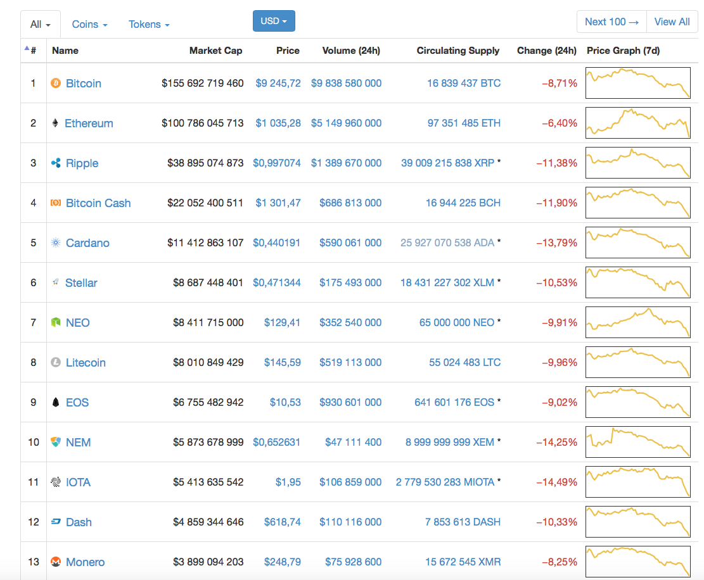Open the Ripple coin page link
704x580 pixels.
click(82, 163)
